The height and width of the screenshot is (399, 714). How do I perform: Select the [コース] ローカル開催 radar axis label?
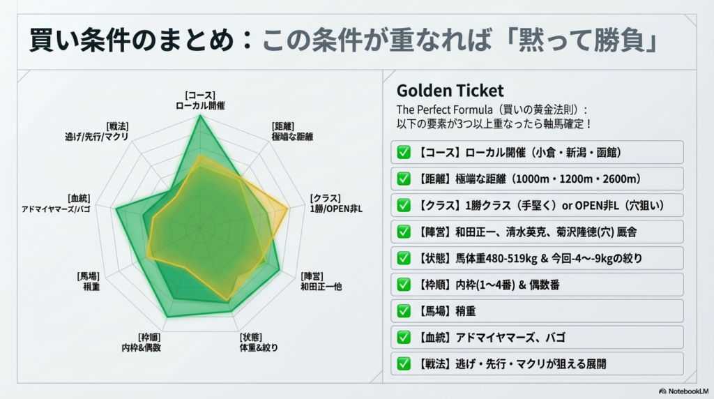[200, 100]
